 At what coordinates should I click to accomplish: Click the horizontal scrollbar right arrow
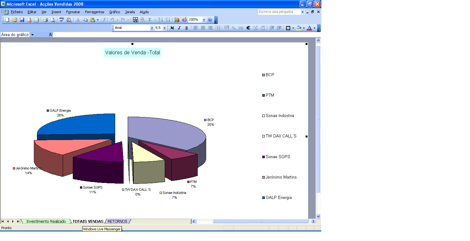pyautogui.click(x=313, y=221)
